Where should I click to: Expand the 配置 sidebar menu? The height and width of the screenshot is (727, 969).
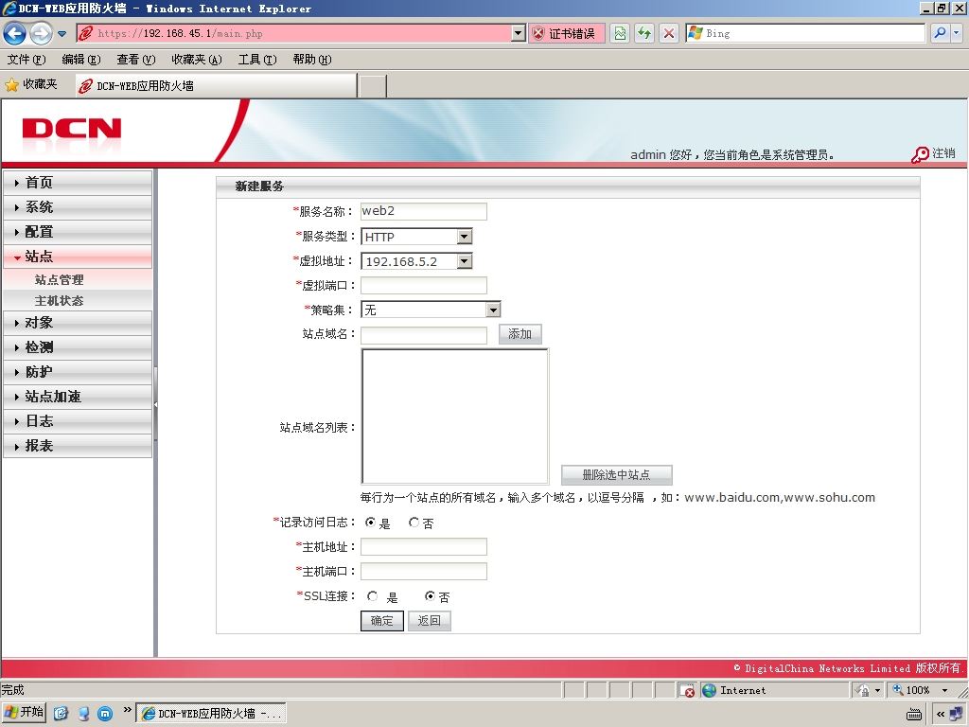click(78, 232)
